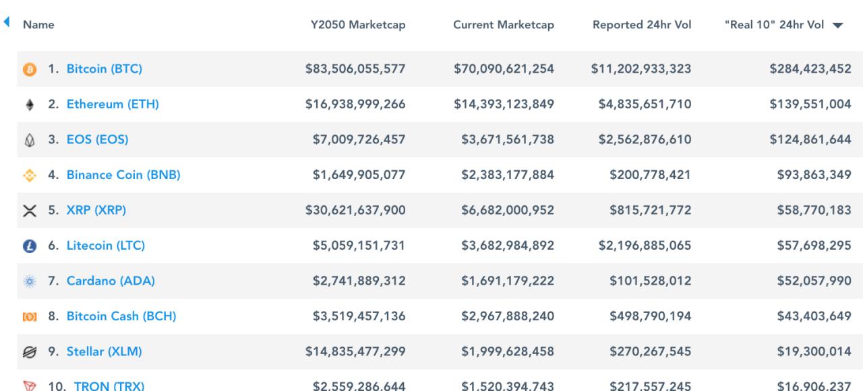Viewport: 863px width, 391px height.
Task: Sort by the Y2050 Marketcap column header
Action: (x=359, y=24)
